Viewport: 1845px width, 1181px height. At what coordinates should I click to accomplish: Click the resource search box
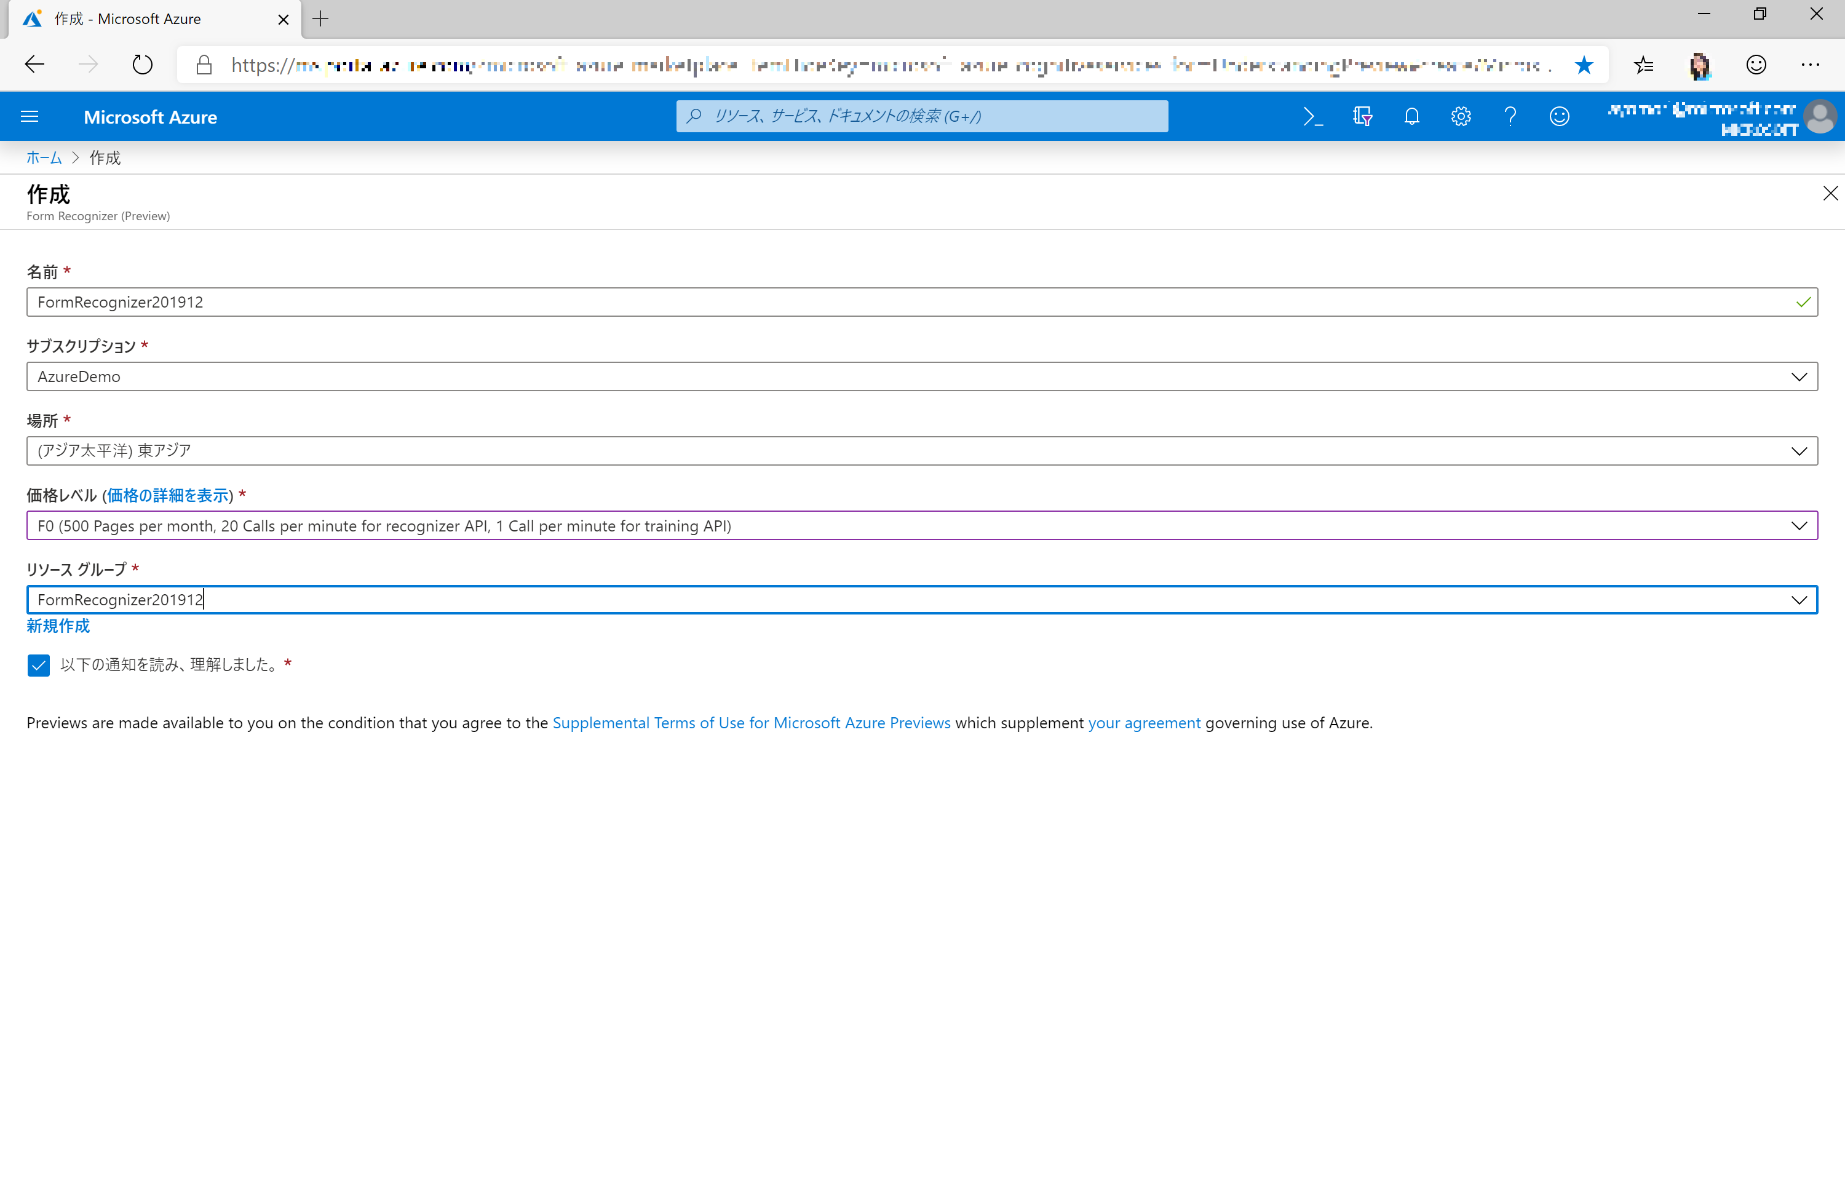[921, 117]
